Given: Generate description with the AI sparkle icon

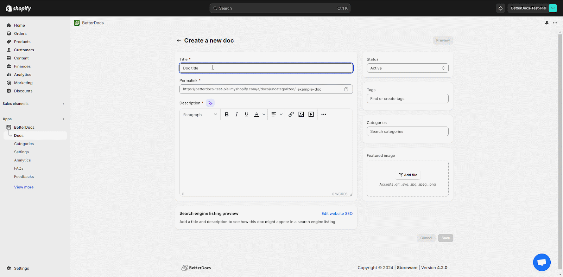Looking at the screenshot, I should (210, 103).
